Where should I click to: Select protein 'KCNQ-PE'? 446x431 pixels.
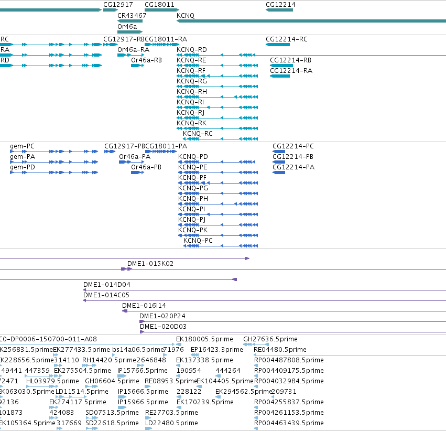[x=193, y=167]
